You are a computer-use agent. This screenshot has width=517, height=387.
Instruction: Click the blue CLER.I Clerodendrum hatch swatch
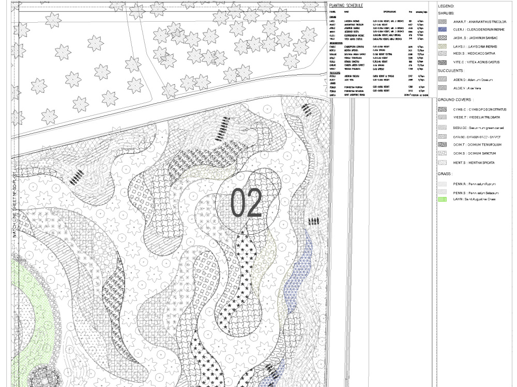point(442,29)
